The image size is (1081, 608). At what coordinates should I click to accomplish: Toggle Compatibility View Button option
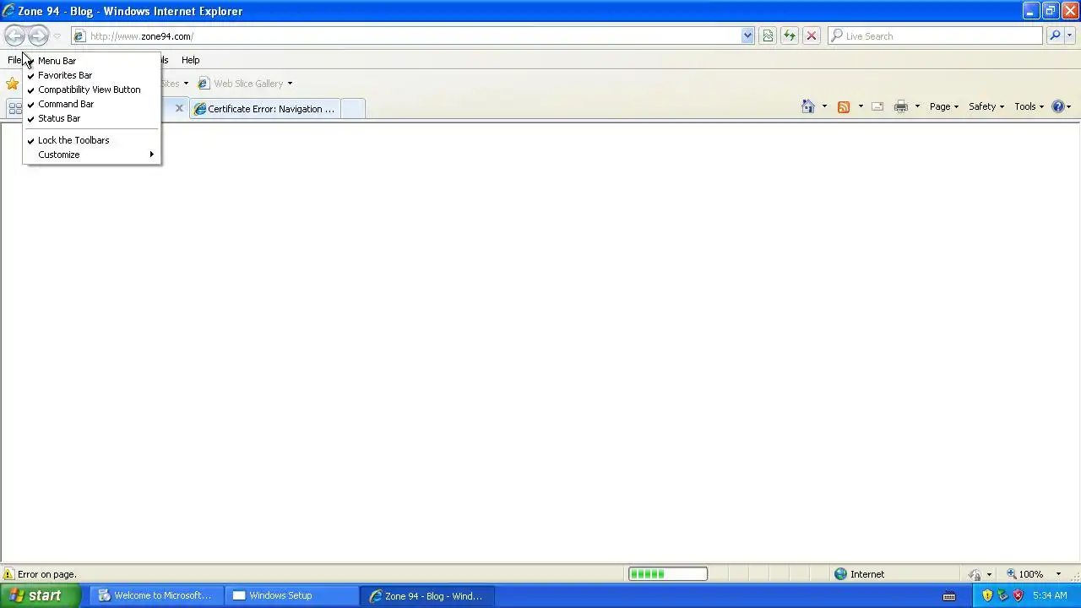pos(91,90)
